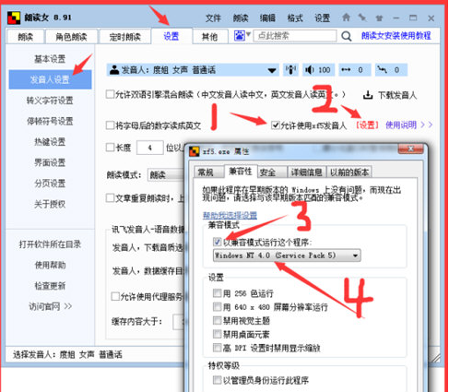Click 打开软件所在目录
The height and width of the screenshot is (392, 449).
coord(50,244)
